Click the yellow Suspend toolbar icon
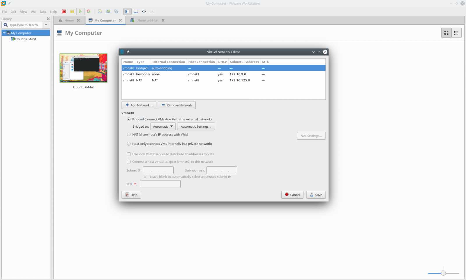 [72, 11]
